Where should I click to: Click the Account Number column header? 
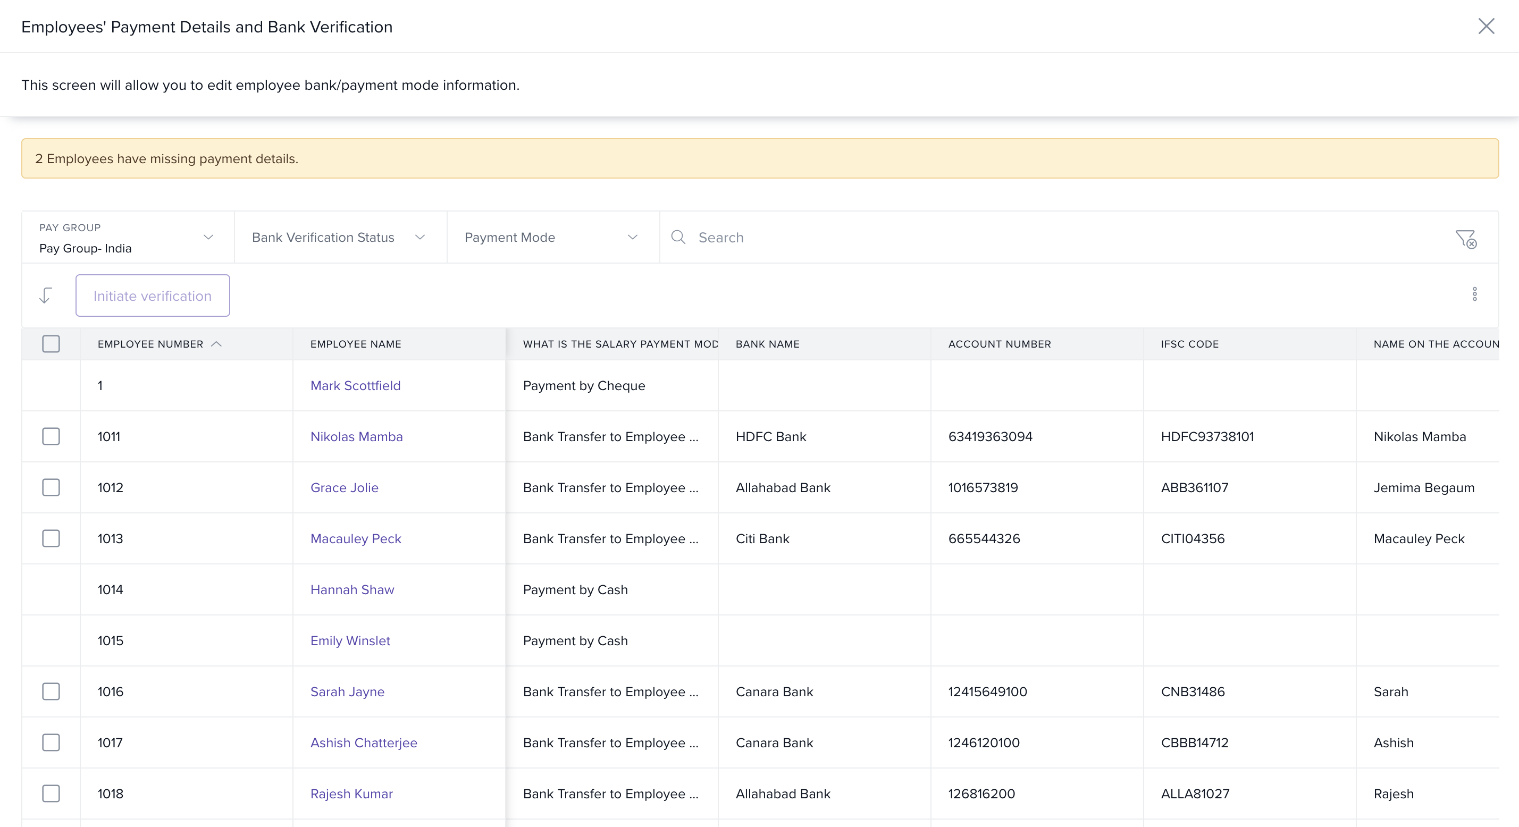coord(999,344)
